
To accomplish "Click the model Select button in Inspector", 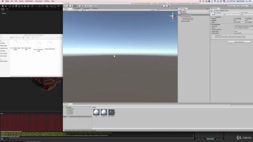I will [x=225, y=15].
